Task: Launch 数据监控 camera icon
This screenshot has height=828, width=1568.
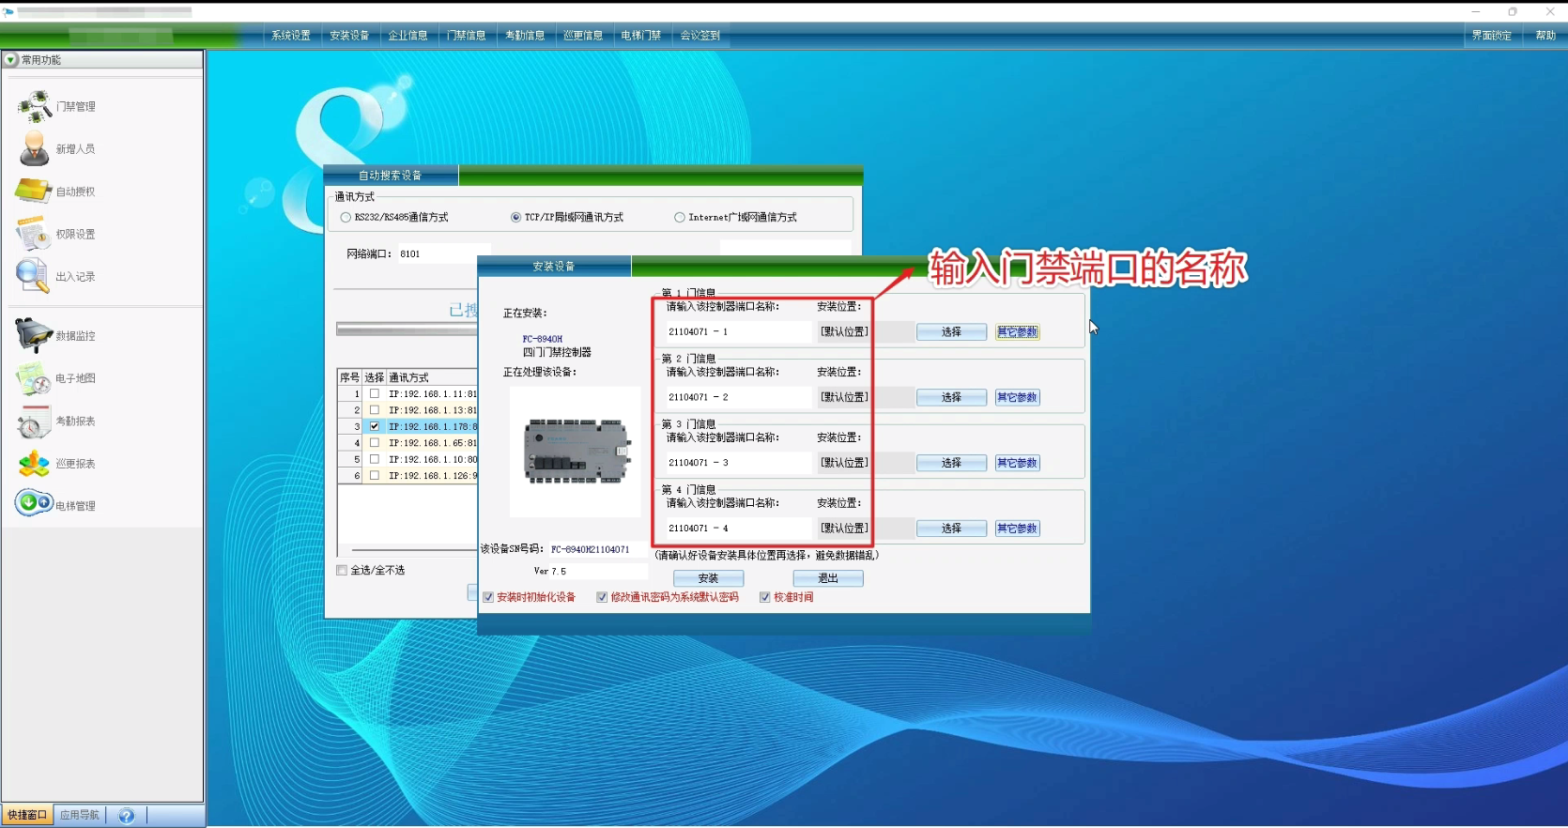Action: [34, 335]
